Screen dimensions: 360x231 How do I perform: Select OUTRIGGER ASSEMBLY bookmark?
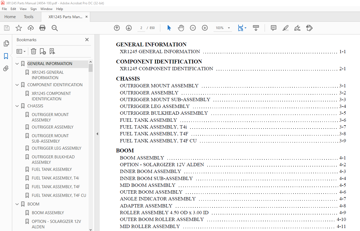52,127
